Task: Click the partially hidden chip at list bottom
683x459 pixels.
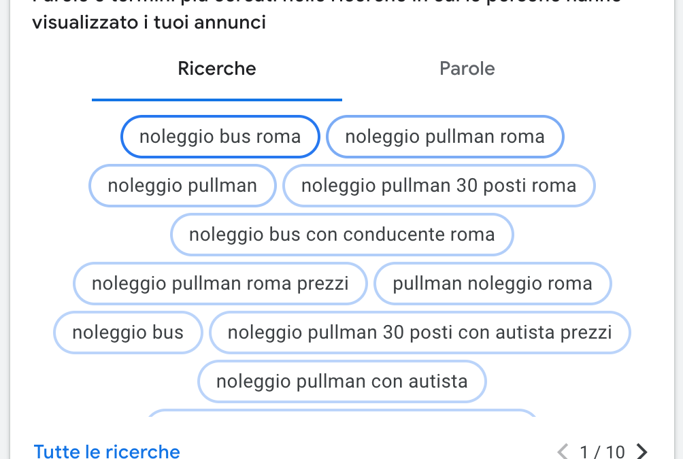Action: click(342, 413)
